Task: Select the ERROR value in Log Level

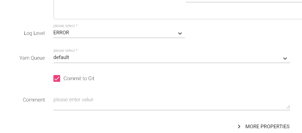Action: (x=61, y=33)
